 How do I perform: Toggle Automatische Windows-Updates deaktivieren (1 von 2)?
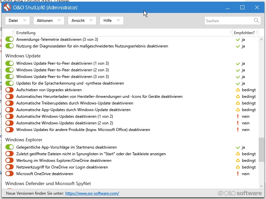click(9, 116)
